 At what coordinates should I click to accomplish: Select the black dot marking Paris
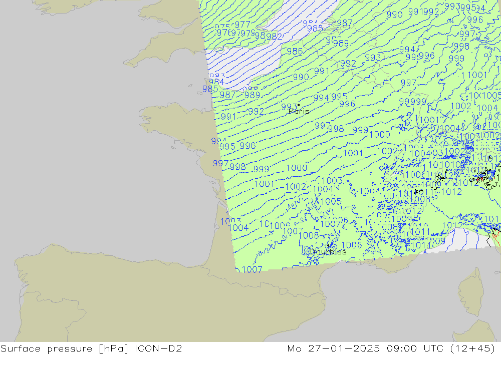pyautogui.click(x=299, y=105)
